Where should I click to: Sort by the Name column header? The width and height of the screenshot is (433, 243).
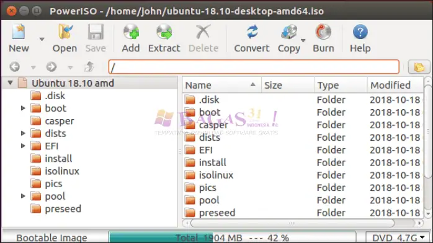click(x=221, y=85)
